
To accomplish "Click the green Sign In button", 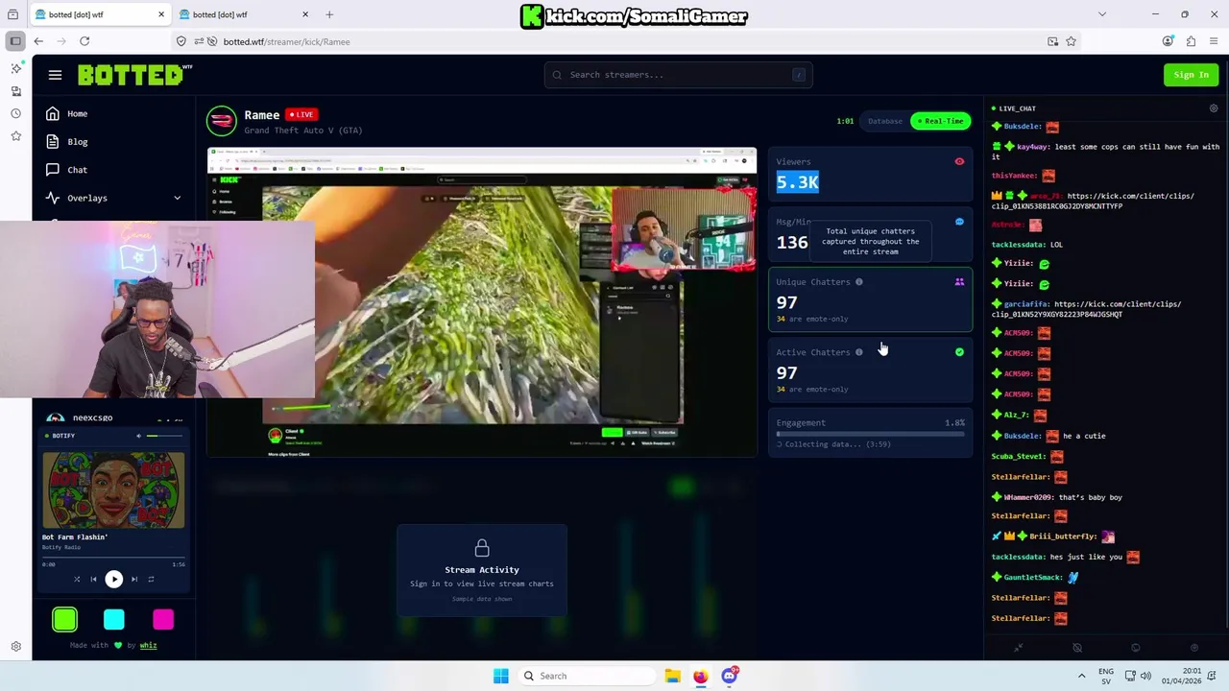I will (x=1191, y=75).
